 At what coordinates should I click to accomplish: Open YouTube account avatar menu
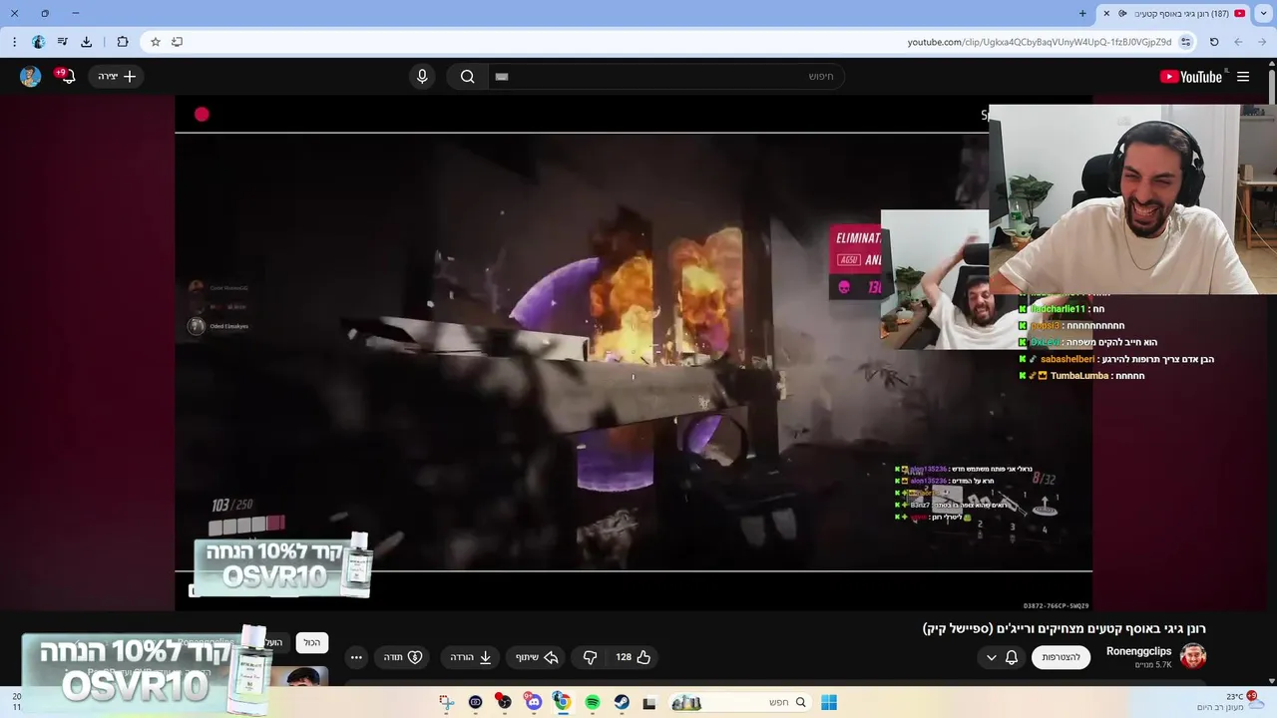(31, 77)
